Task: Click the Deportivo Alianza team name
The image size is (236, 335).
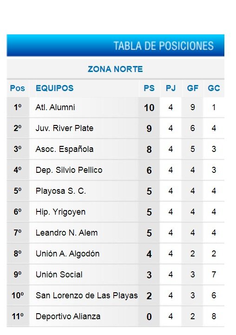Action: click(x=68, y=316)
